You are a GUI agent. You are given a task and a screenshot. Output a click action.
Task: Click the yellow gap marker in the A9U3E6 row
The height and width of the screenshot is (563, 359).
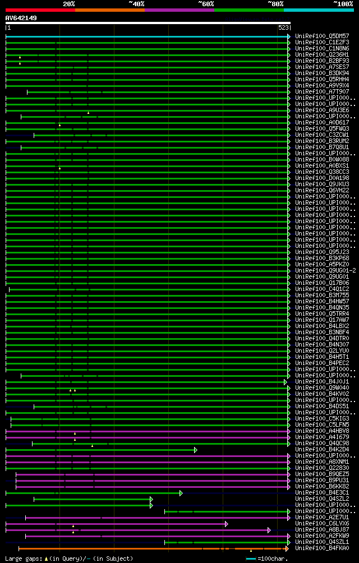[88, 113]
